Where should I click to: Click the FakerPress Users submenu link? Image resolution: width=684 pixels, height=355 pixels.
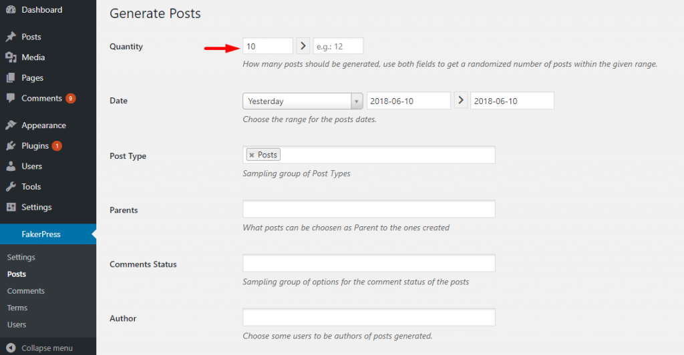coord(17,324)
